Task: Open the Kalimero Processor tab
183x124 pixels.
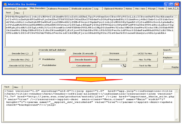Action: pyautogui.click(x=58, y=8)
